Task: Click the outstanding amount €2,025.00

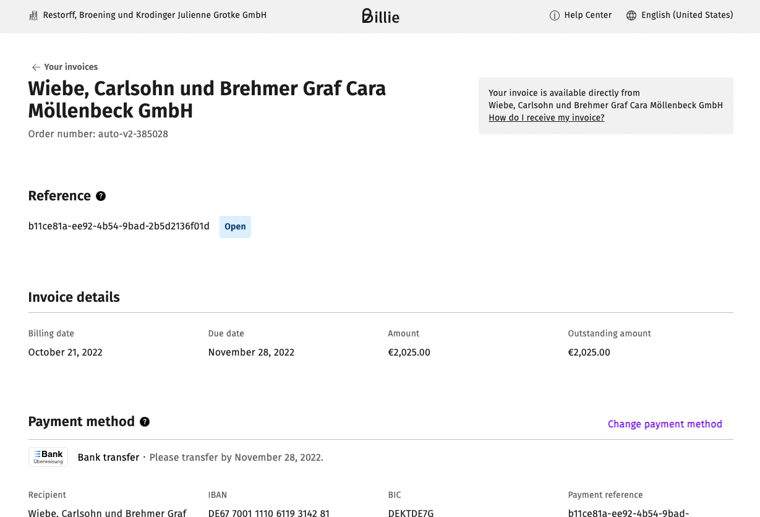Action: click(589, 352)
